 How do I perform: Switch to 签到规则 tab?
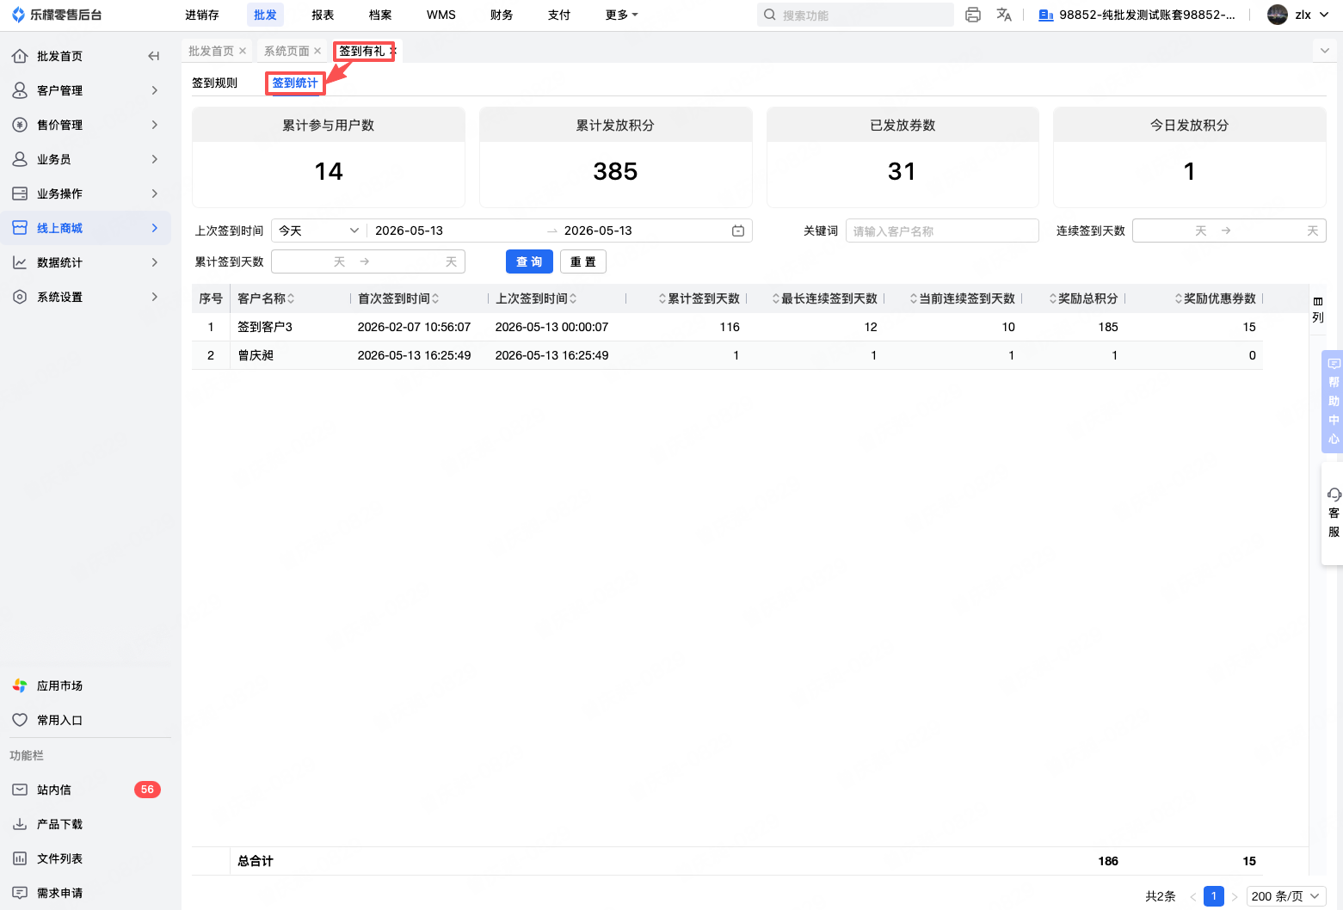pos(215,83)
